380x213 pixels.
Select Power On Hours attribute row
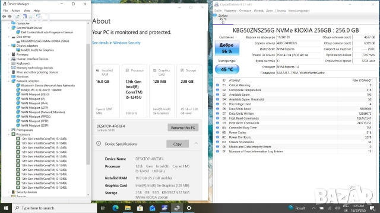click(x=294, y=137)
